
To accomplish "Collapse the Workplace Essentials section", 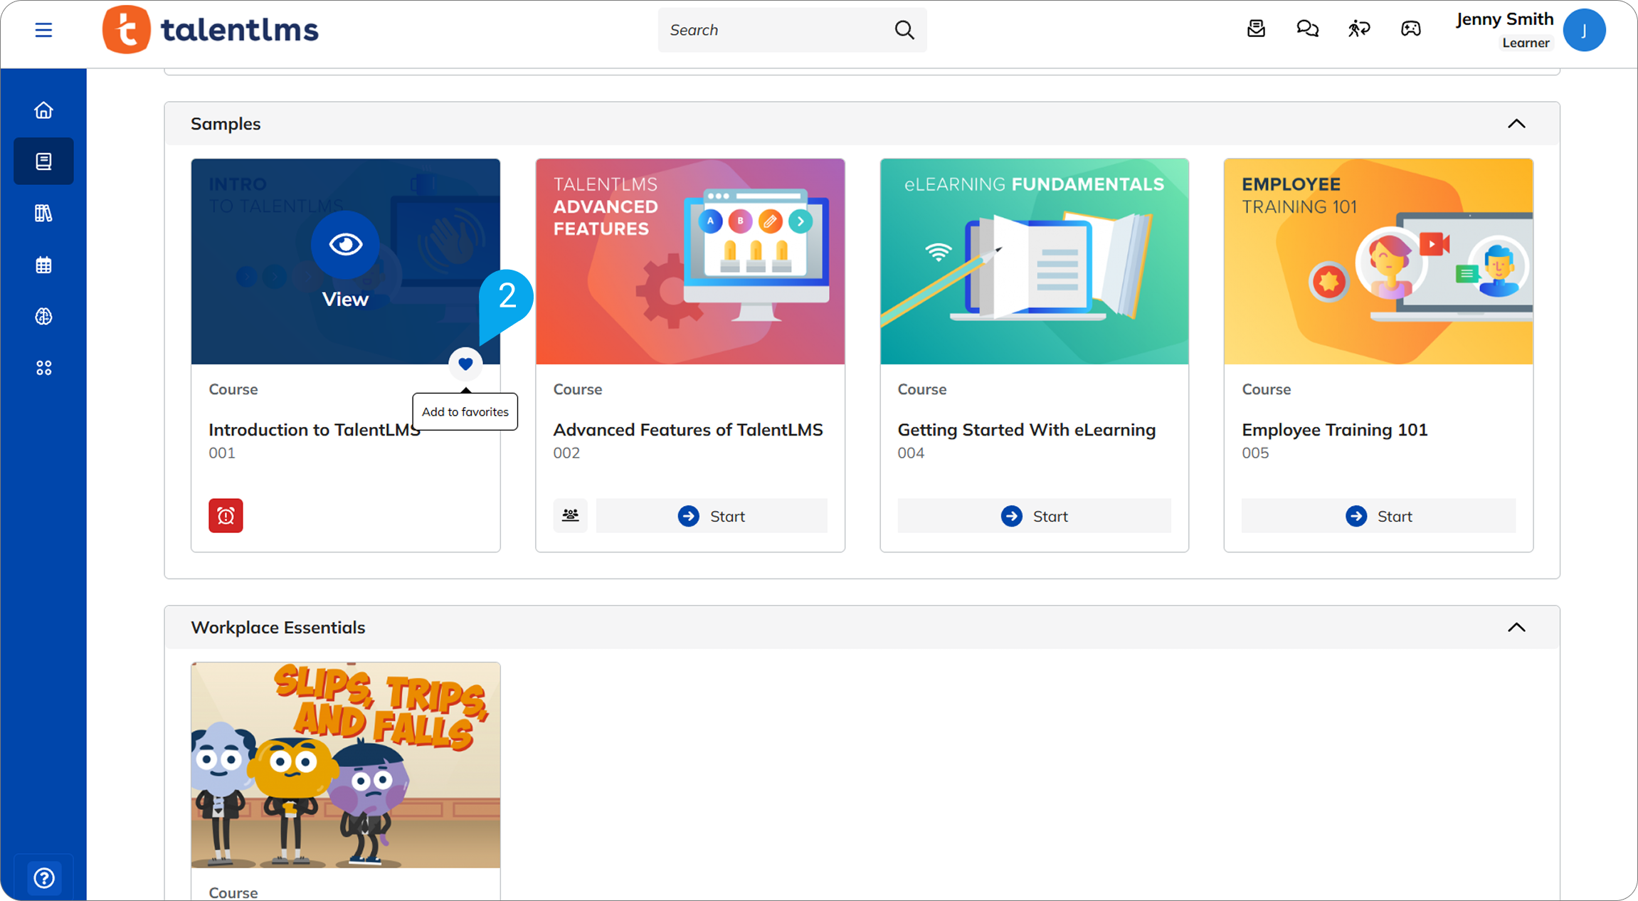I will click(1516, 628).
